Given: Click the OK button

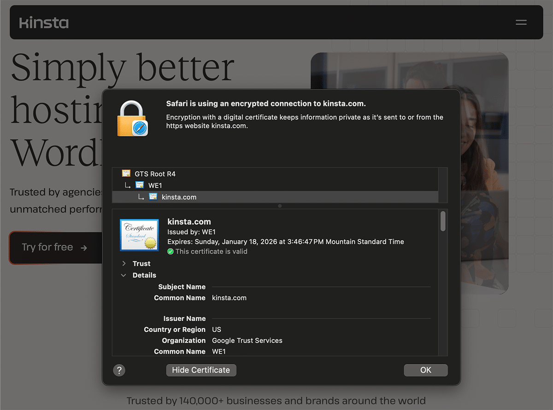Looking at the screenshot, I should 425,370.
